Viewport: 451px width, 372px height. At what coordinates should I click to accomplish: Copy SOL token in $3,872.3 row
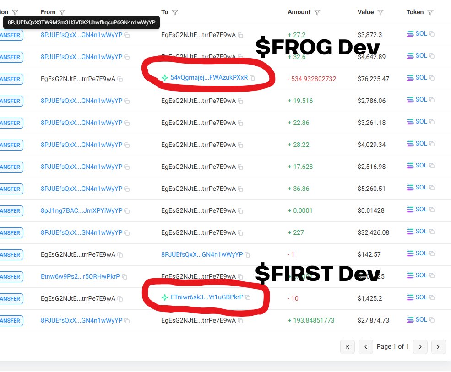point(432,34)
